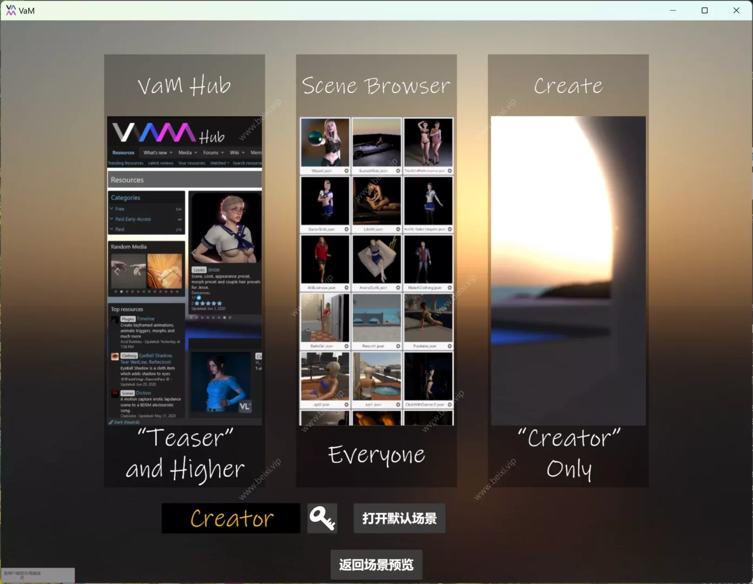Click the key icon beside the Creator field
This screenshot has width=753, height=584.
pos(322,519)
